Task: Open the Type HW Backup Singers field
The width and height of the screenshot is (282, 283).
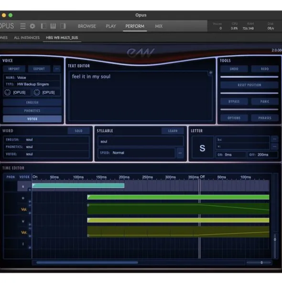Action: (x=32, y=84)
